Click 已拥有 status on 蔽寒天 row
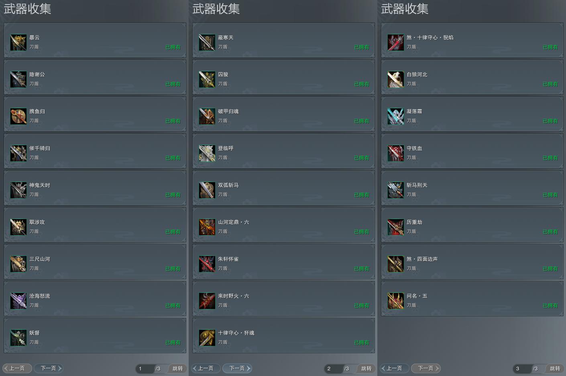Image resolution: width=566 pixels, height=376 pixels. [361, 47]
